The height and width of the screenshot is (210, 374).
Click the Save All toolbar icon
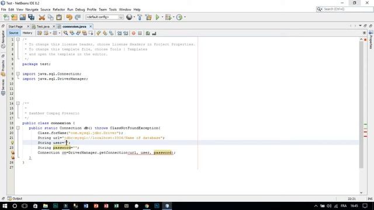click(31, 17)
